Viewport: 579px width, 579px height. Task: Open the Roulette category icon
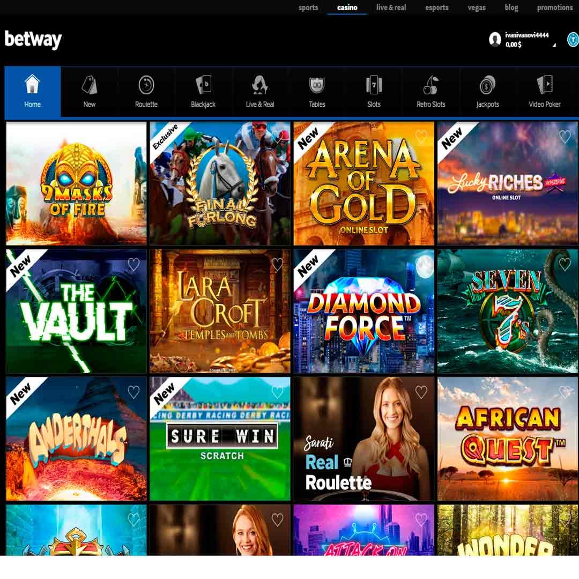click(x=146, y=85)
